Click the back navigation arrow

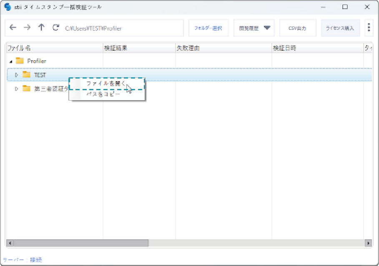(13, 27)
